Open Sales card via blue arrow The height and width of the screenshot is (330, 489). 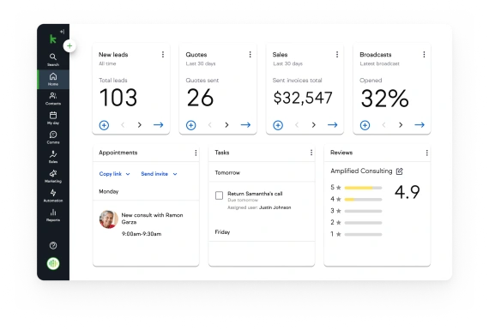pos(333,125)
